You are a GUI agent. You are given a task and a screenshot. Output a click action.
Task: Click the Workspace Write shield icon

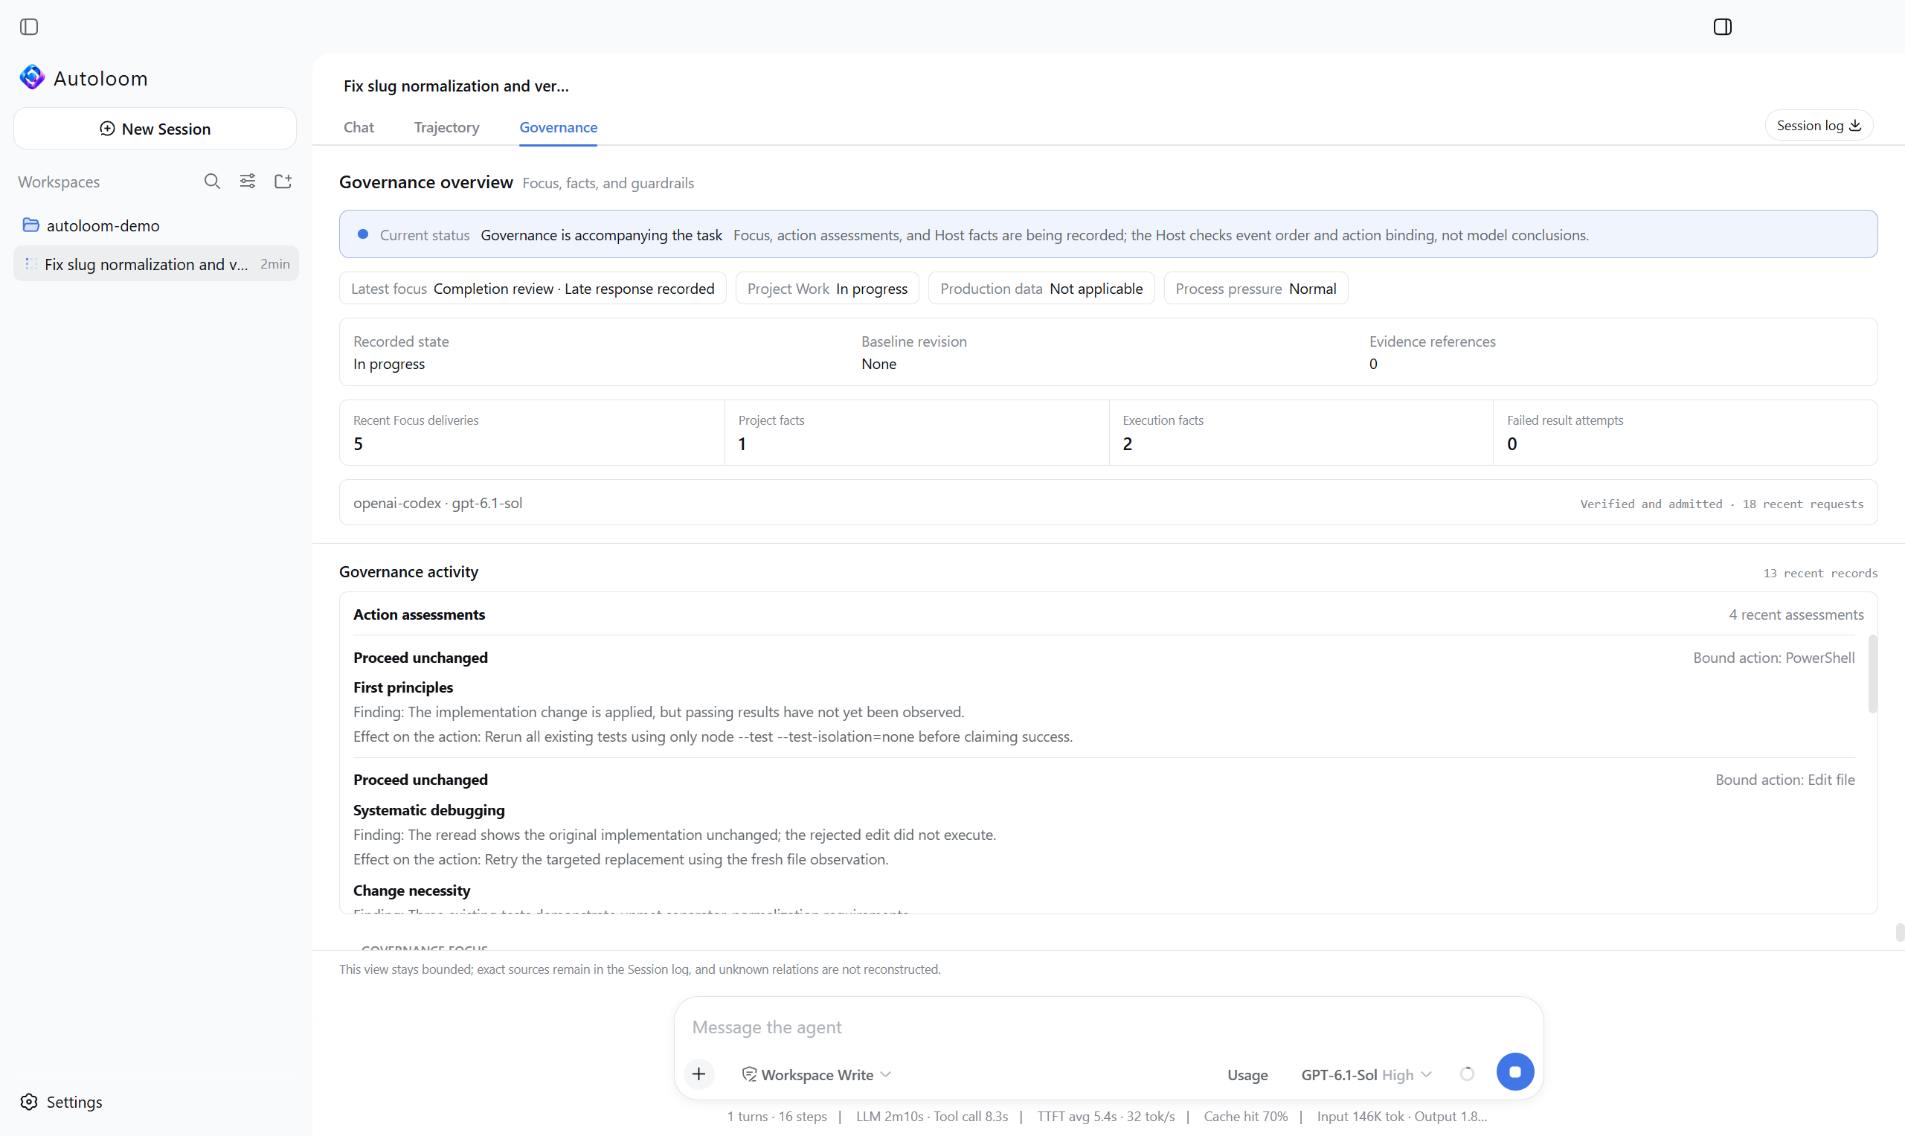coord(749,1075)
